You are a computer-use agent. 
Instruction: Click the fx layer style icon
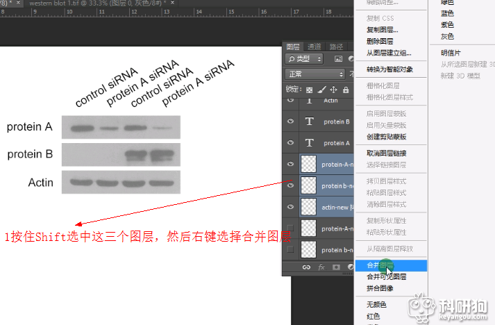point(321,267)
